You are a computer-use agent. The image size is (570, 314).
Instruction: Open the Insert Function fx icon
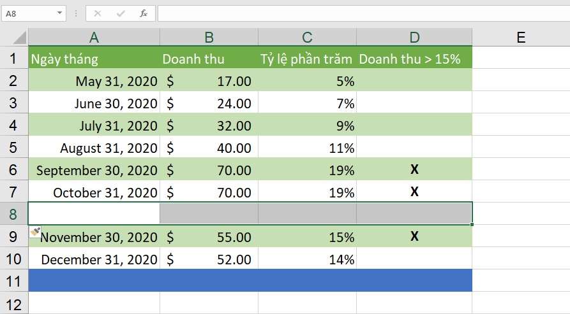click(x=144, y=14)
